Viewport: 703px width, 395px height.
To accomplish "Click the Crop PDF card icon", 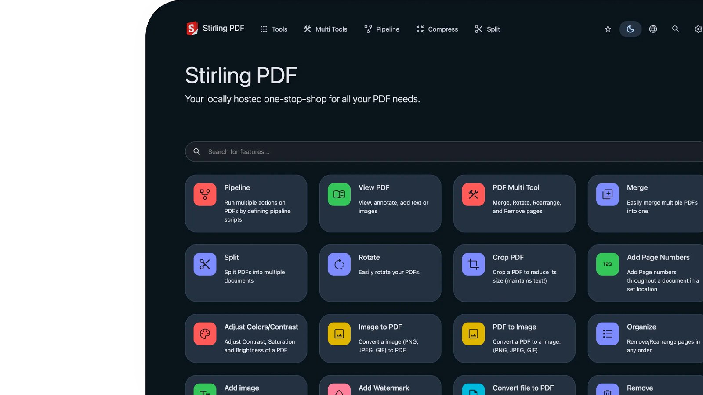I will coord(473,264).
